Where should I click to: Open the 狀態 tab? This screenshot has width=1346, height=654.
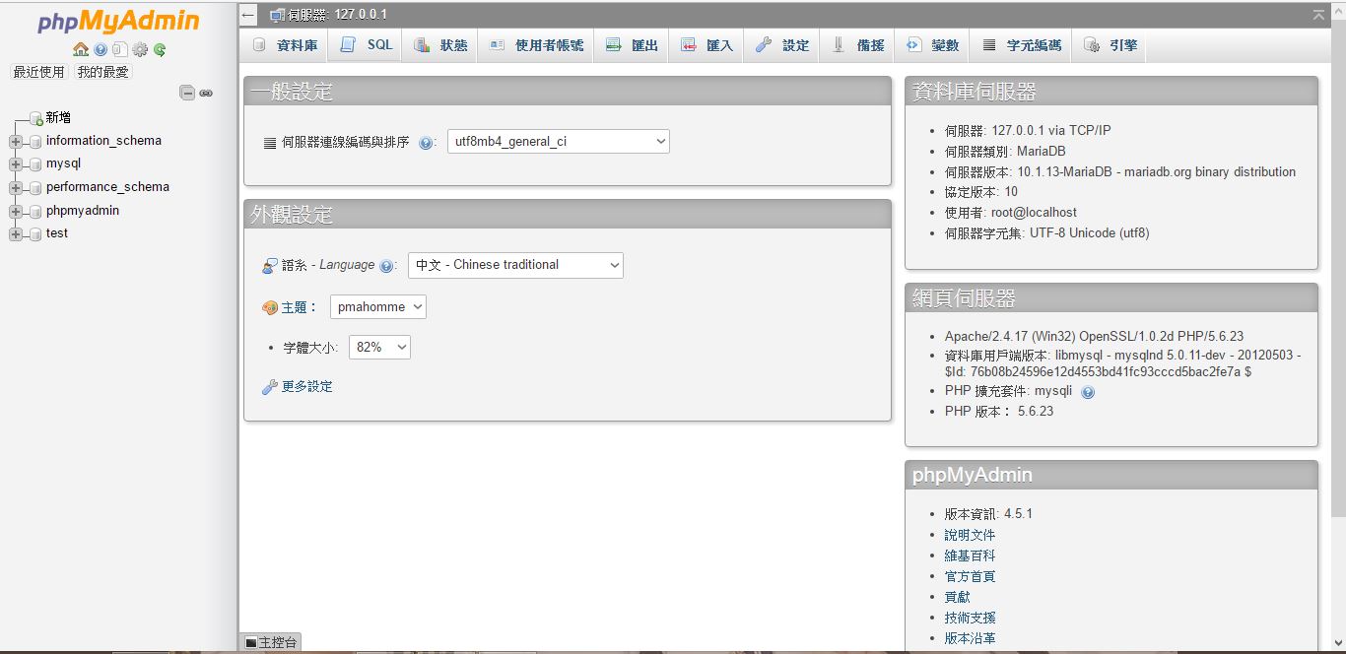tap(440, 45)
